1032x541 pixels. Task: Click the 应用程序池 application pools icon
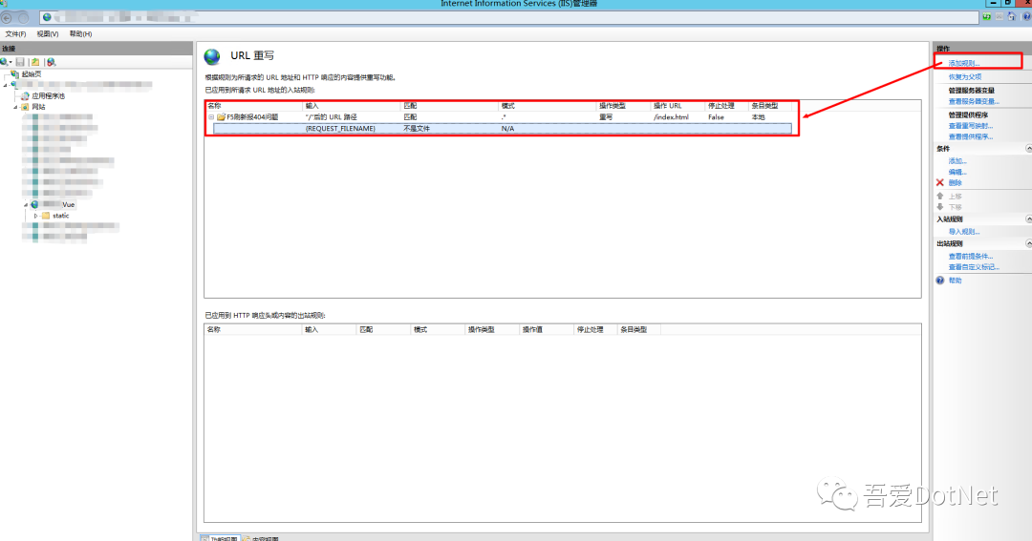[x=26, y=95]
